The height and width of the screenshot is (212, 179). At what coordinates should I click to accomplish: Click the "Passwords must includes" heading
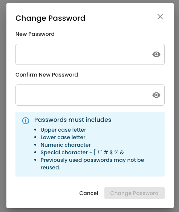73,120
